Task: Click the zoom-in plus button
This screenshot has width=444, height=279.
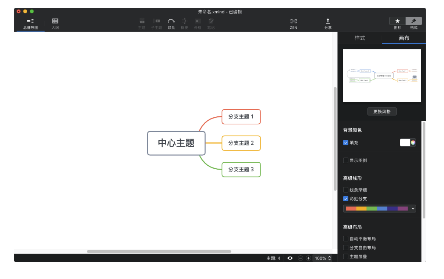Action: point(308,258)
